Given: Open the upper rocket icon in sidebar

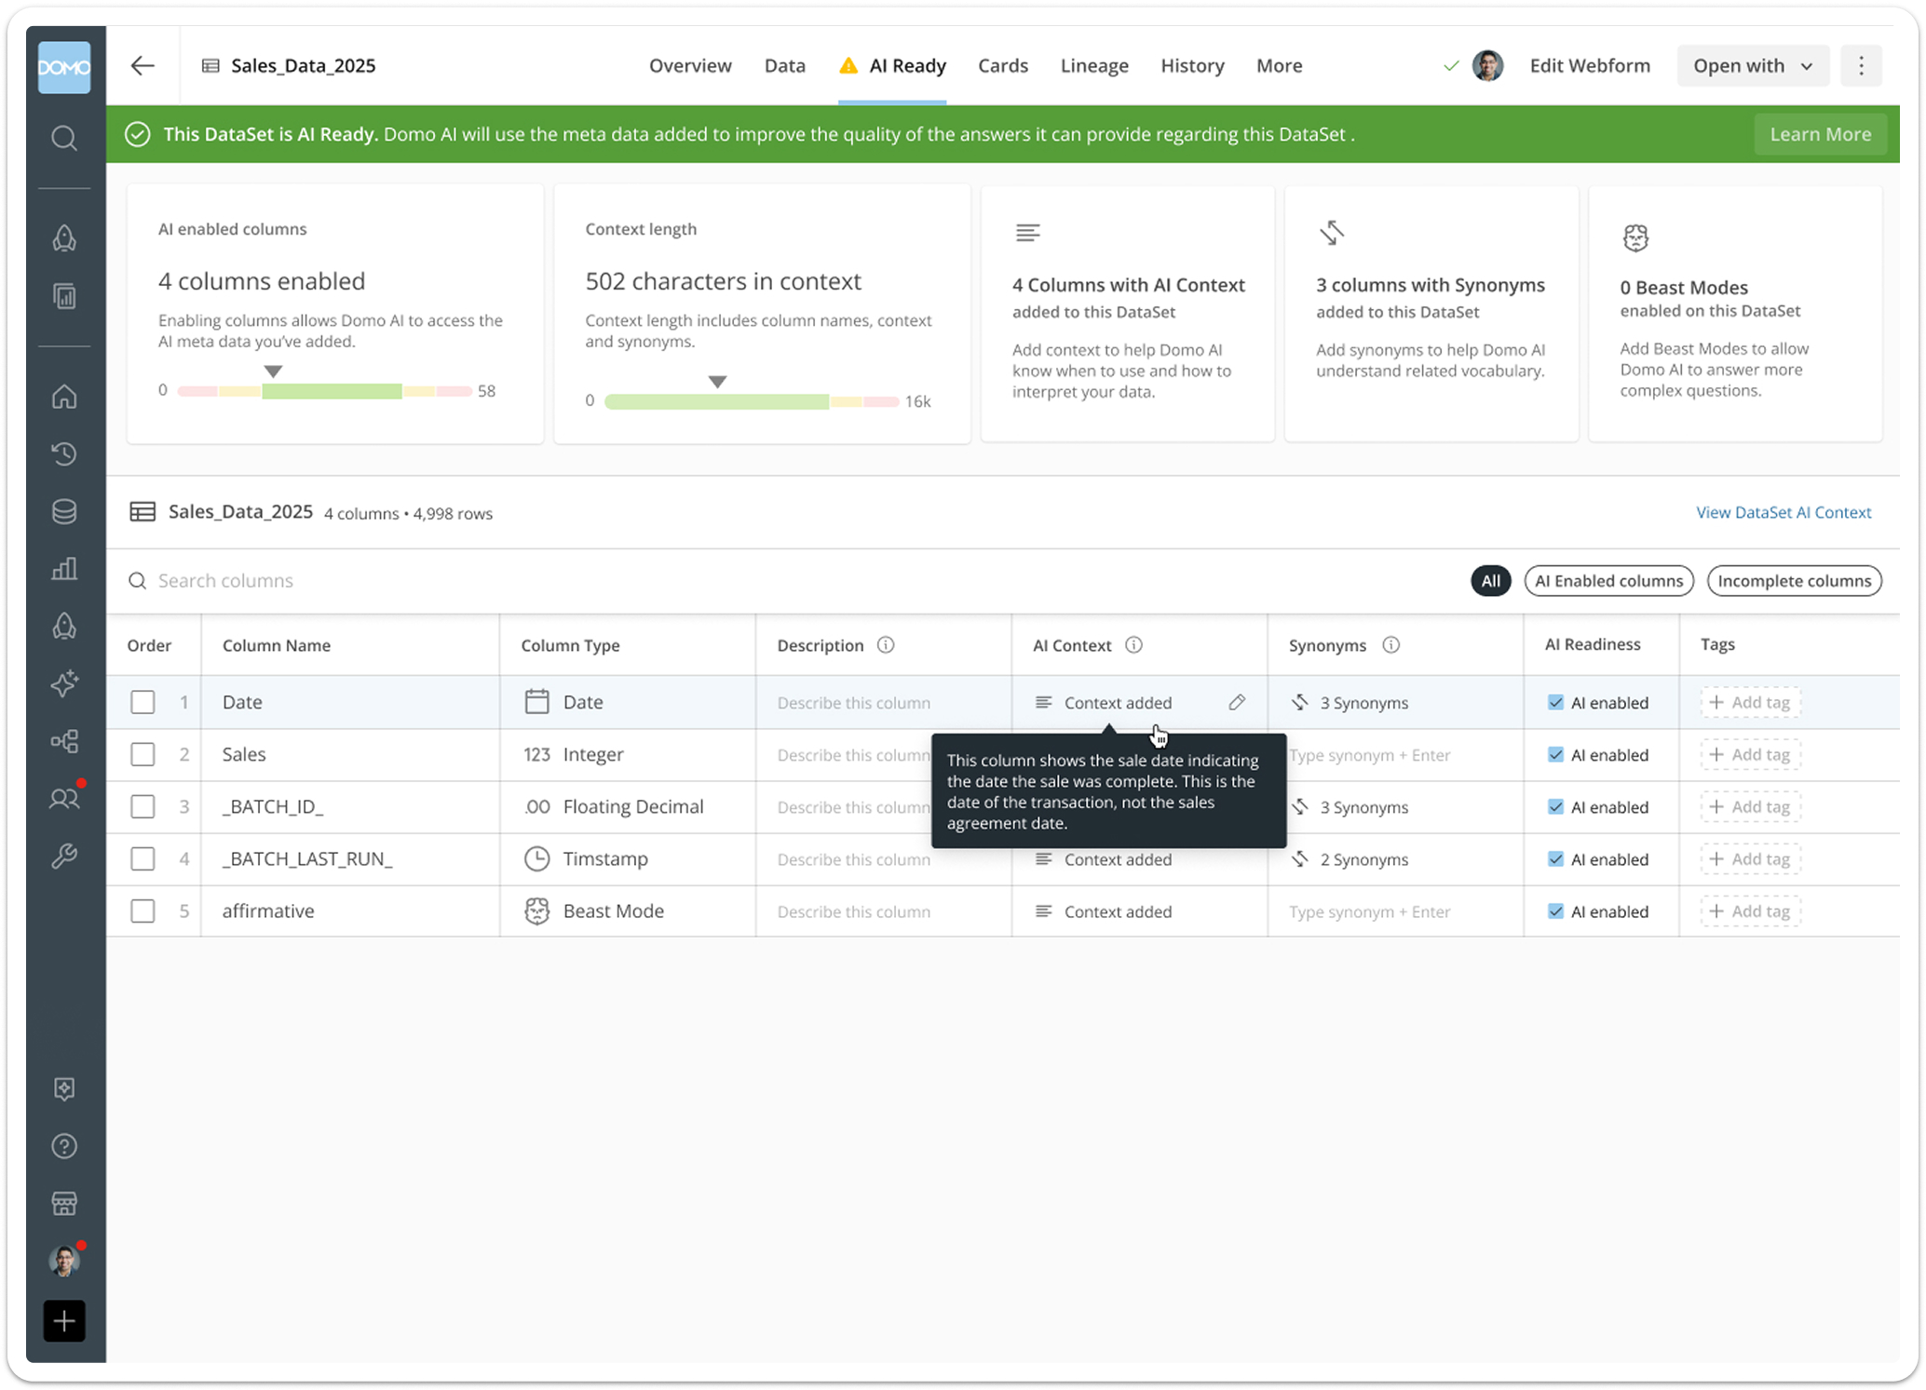Looking at the screenshot, I should (x=64, y=238).
